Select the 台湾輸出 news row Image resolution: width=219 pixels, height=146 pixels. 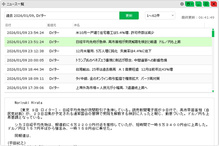[x=108, y=70]
